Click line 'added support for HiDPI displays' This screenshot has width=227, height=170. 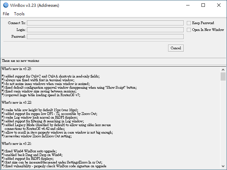[28, 159]
